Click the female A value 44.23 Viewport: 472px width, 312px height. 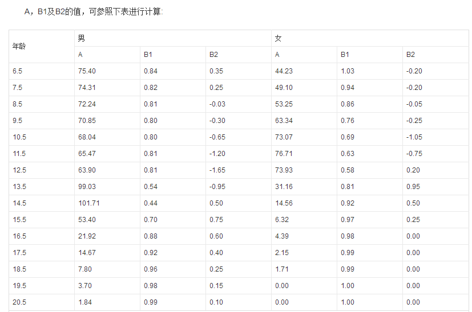284,71
